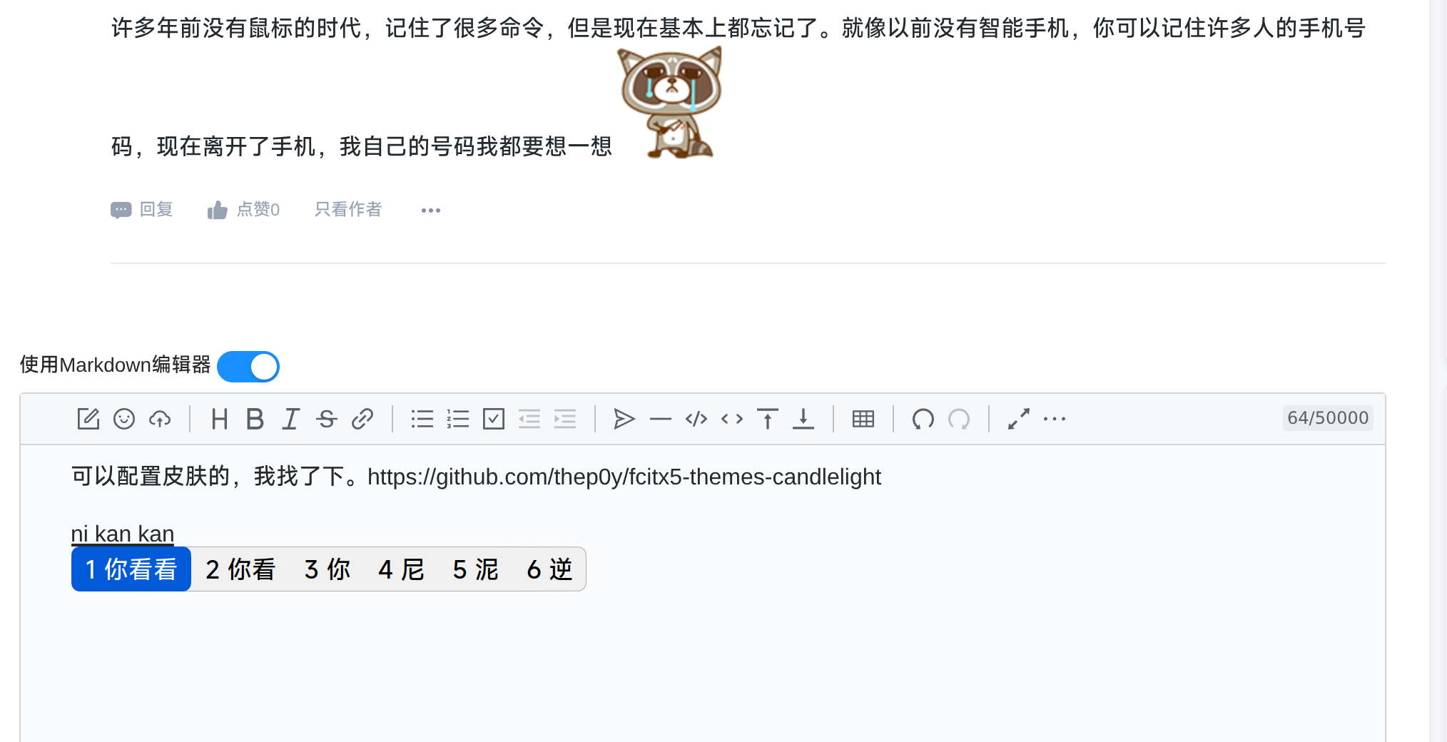Click the downward arrow with bottom bar icon
Screen dimensions: 1447x742
click(x=803, y=419)
